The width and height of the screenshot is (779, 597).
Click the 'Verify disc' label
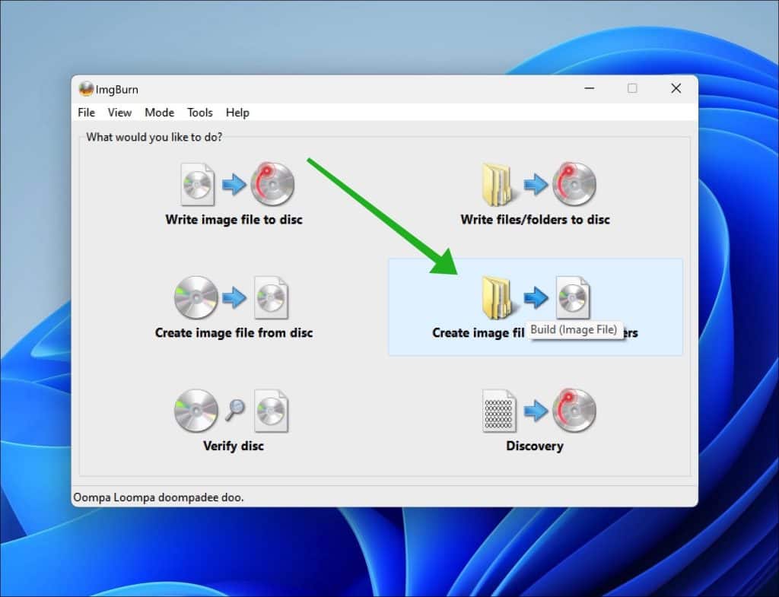click(234, 446)
